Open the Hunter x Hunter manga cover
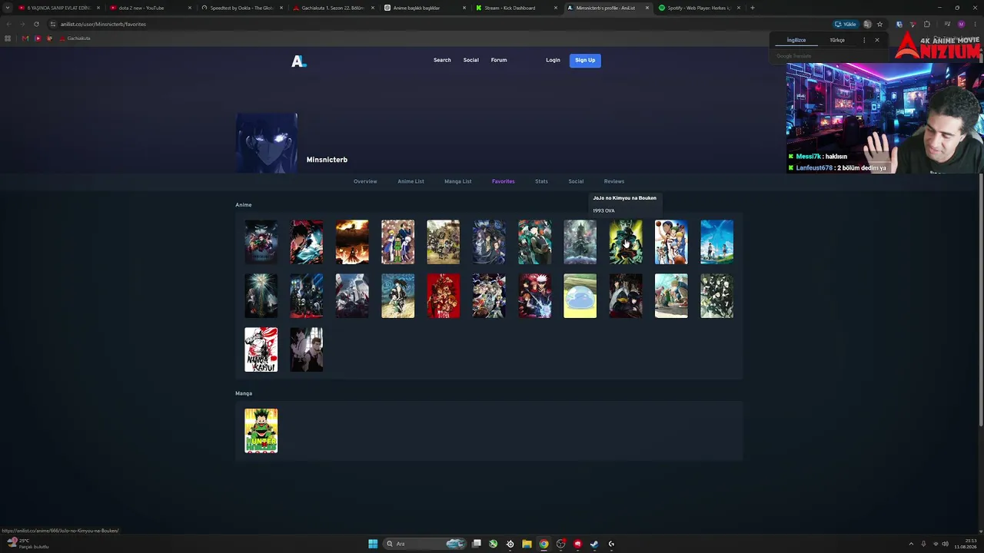Viewport: 984px width, 553px height. [261, 431]
